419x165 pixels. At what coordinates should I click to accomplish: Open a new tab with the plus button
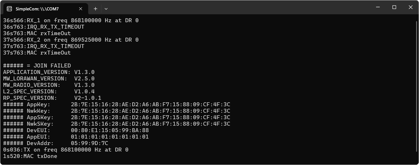(x=95, y=9)
